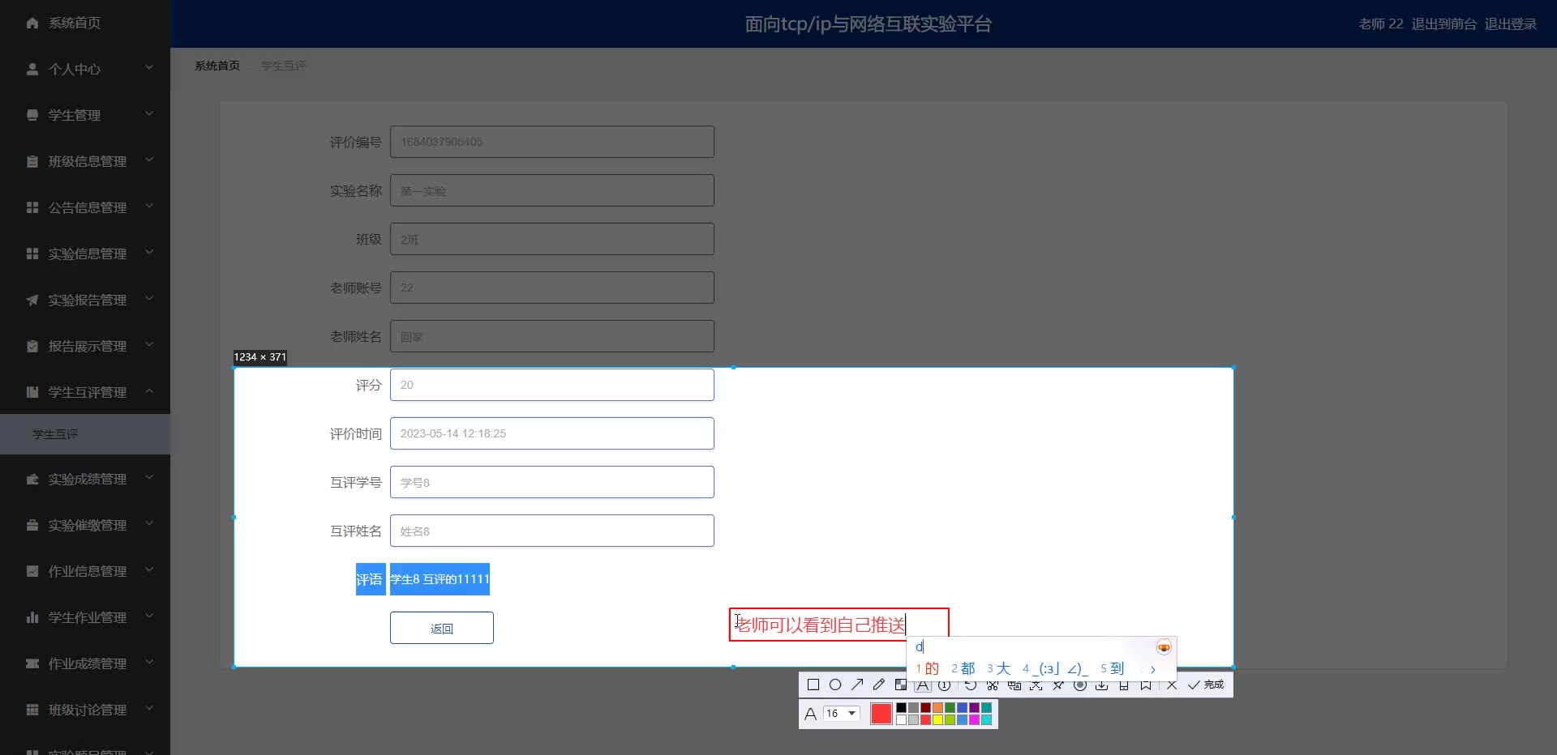The image size is (1557, 755).
Task: Click the 评价时间 input field
Action: point(552,433)
